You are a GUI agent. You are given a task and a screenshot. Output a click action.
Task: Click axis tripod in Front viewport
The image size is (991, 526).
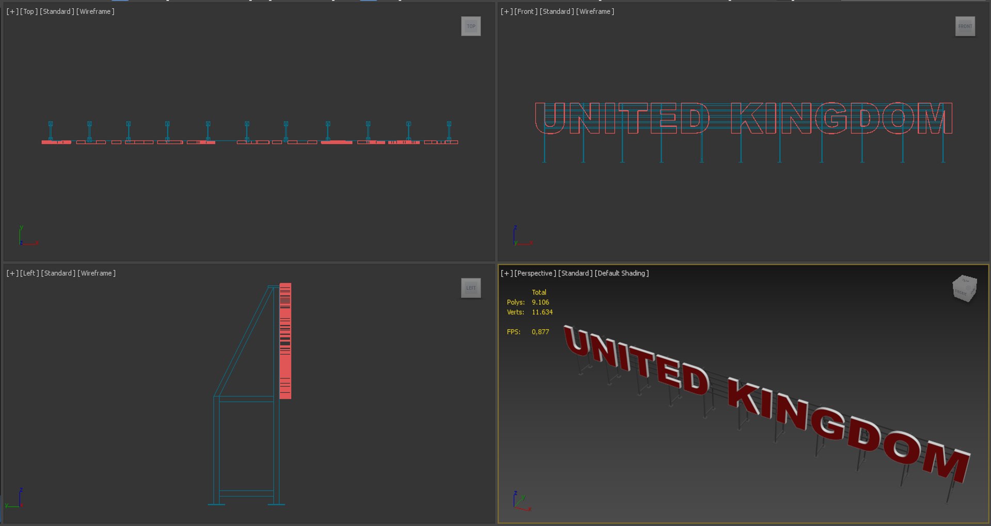coord(522,236)
